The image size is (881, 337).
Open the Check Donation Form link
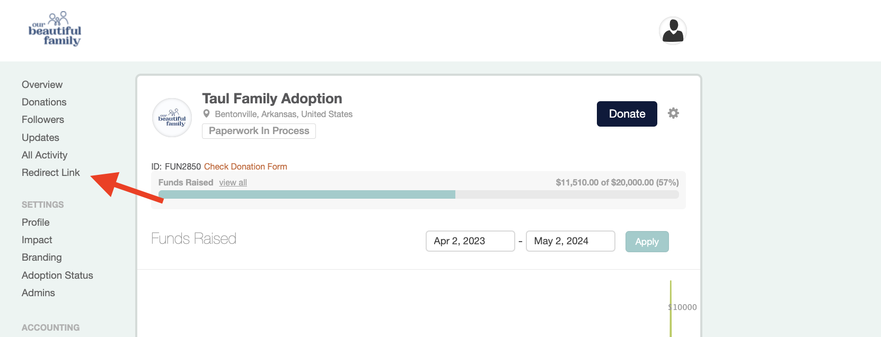245,166
